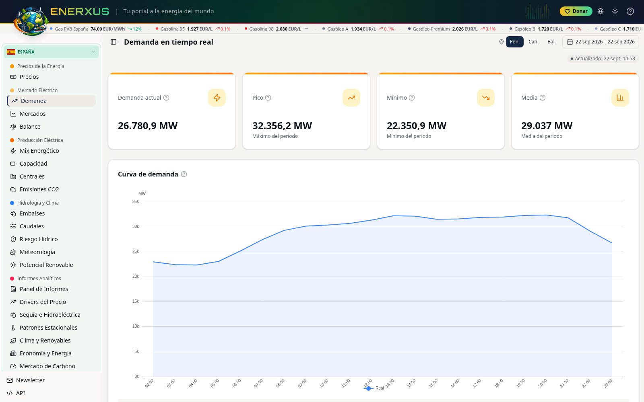The height and width of the screenshot is (402, 644).
Task: Click the Caudales waves icon
Action: point(13,226)
